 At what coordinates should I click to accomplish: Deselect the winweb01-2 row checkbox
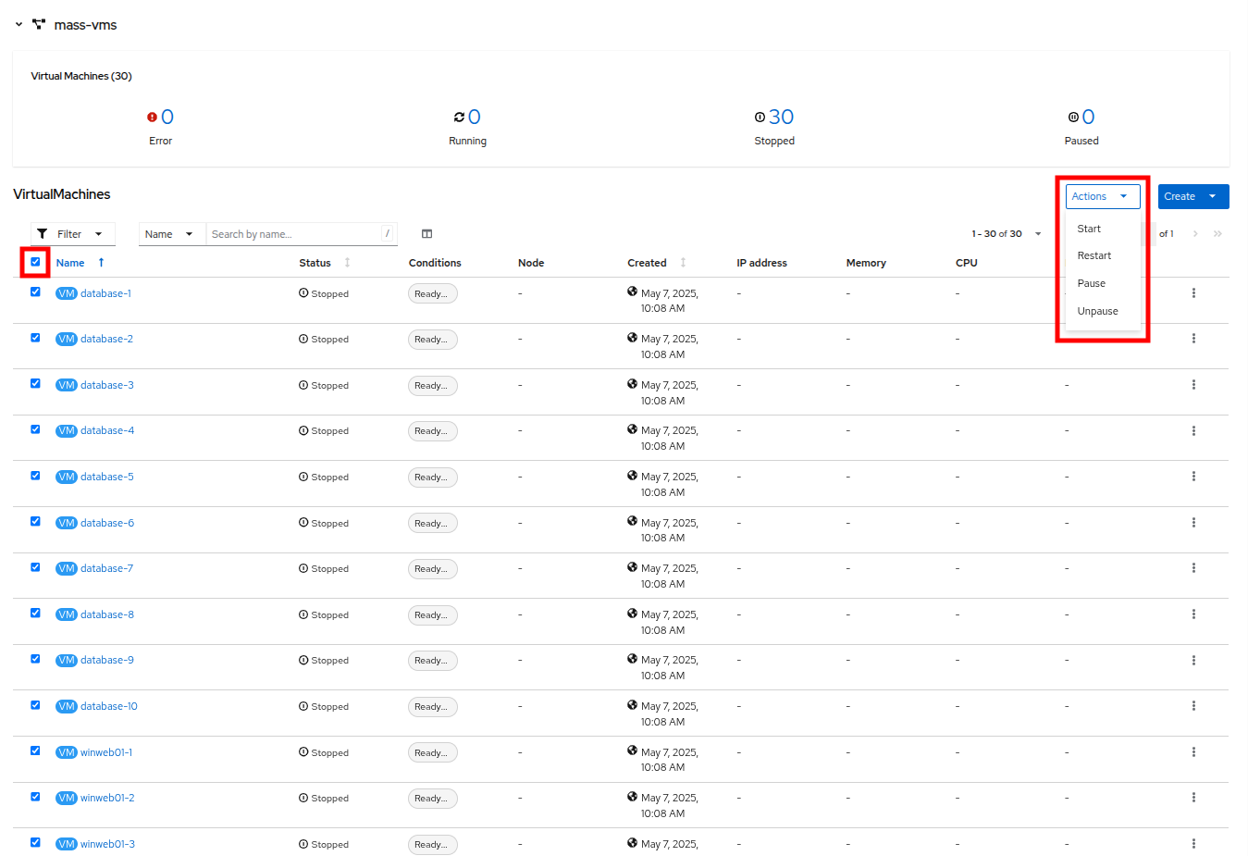coord(35,797)
